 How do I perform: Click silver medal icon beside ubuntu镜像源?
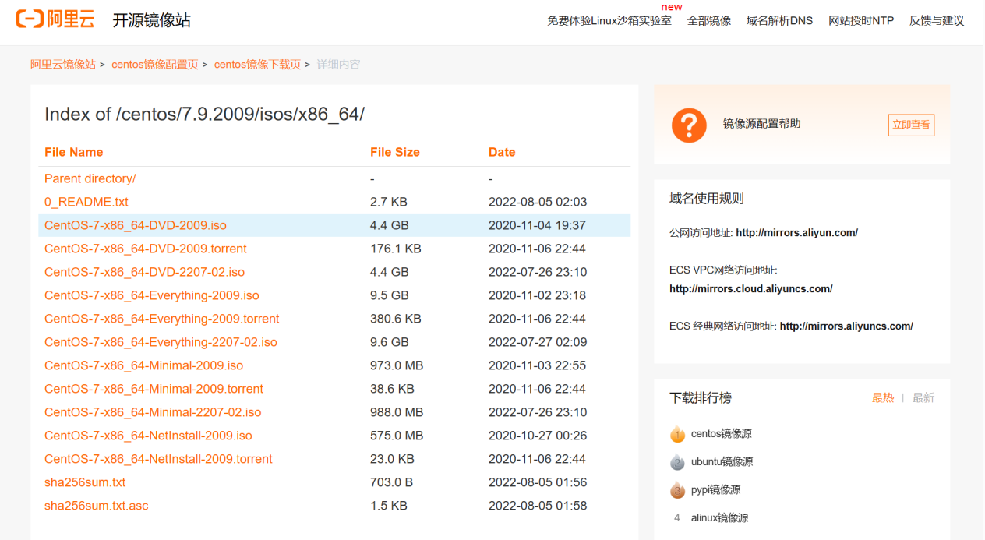tap(677, 462)
